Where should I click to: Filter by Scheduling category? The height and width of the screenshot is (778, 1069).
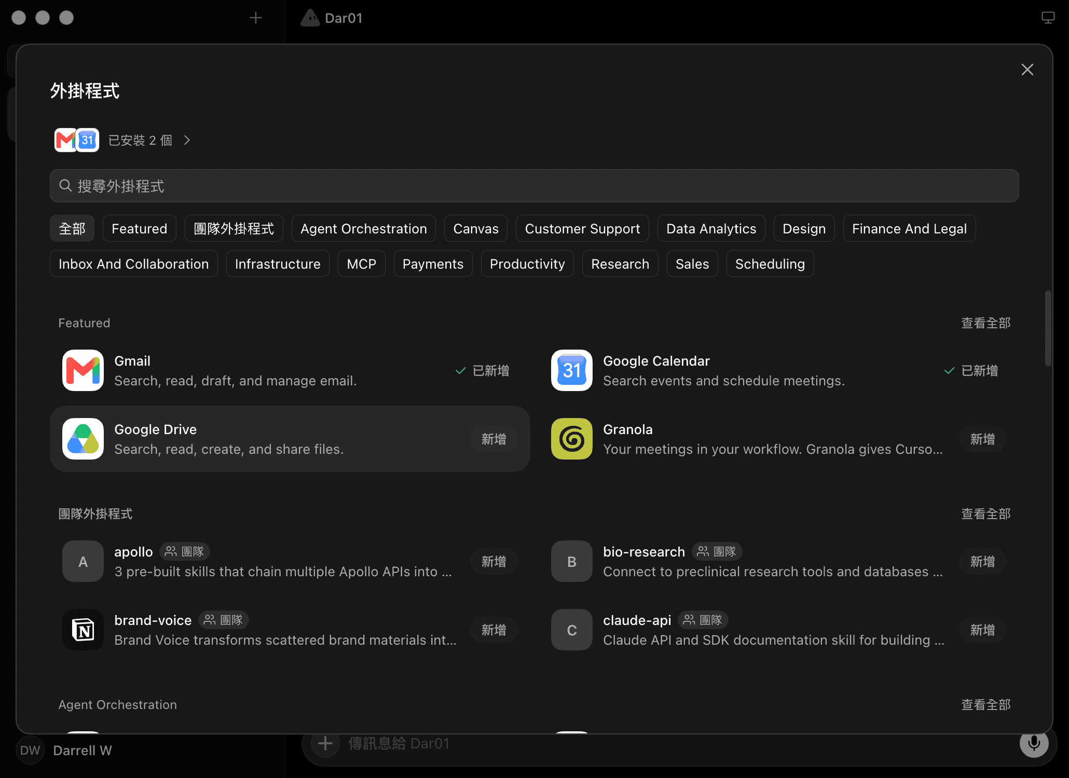click(770, 263)
